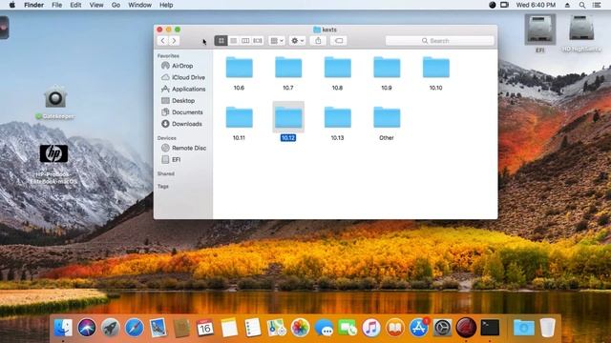The width and height of the screenshot is (611, 343).
Task: Switch to icon view
Action: (221, 40)
